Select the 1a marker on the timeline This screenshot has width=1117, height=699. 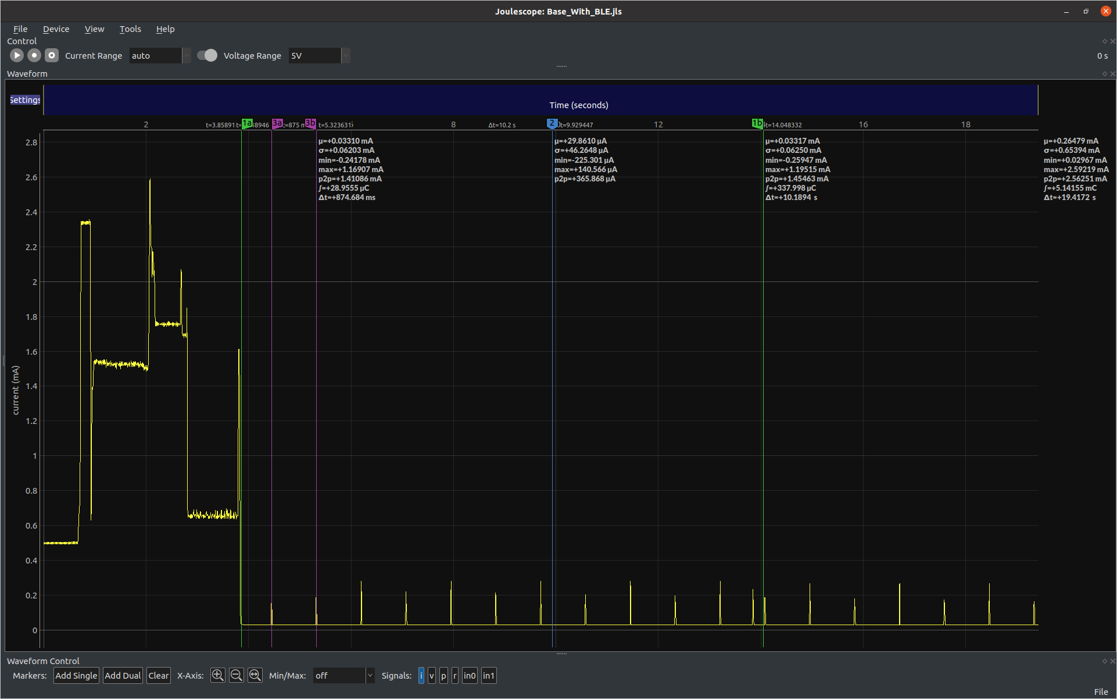pyautogui.click(x=247, y=123)
